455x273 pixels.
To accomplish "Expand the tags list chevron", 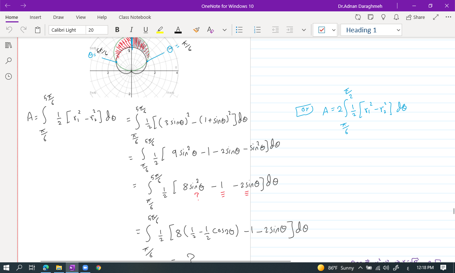I will [334, 30].
